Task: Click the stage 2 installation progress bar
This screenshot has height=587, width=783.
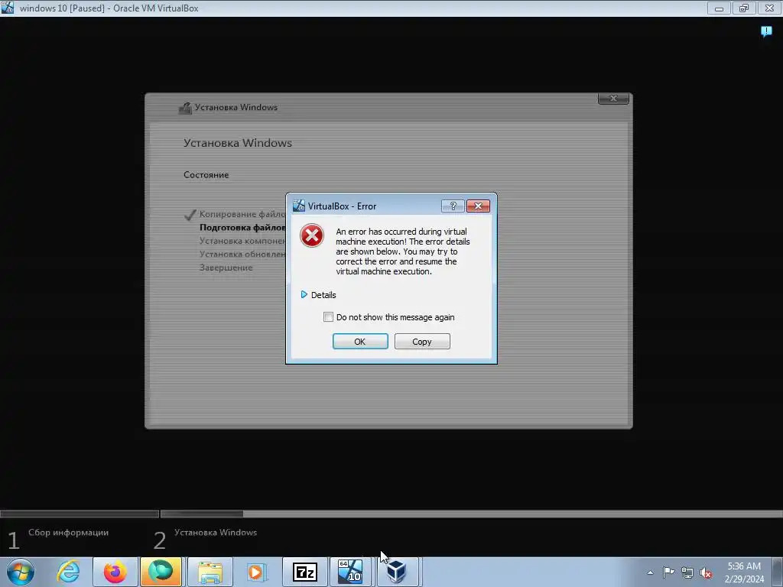Action: (x=471, y=514)
